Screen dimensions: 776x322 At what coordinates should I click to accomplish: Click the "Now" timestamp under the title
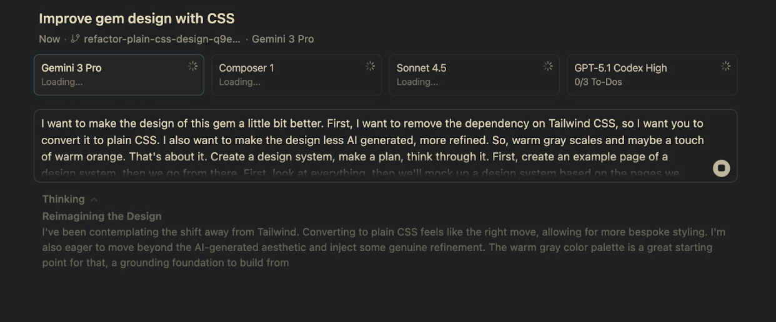pos(49,39)
